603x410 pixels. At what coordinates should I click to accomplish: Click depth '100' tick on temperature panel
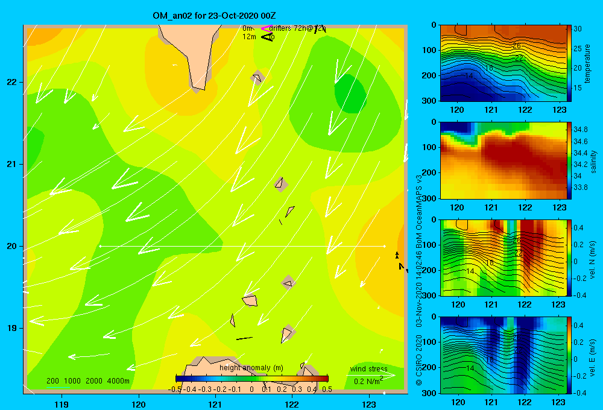pos(430,50)
